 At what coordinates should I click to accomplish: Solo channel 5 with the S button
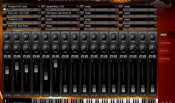(48, 57)
